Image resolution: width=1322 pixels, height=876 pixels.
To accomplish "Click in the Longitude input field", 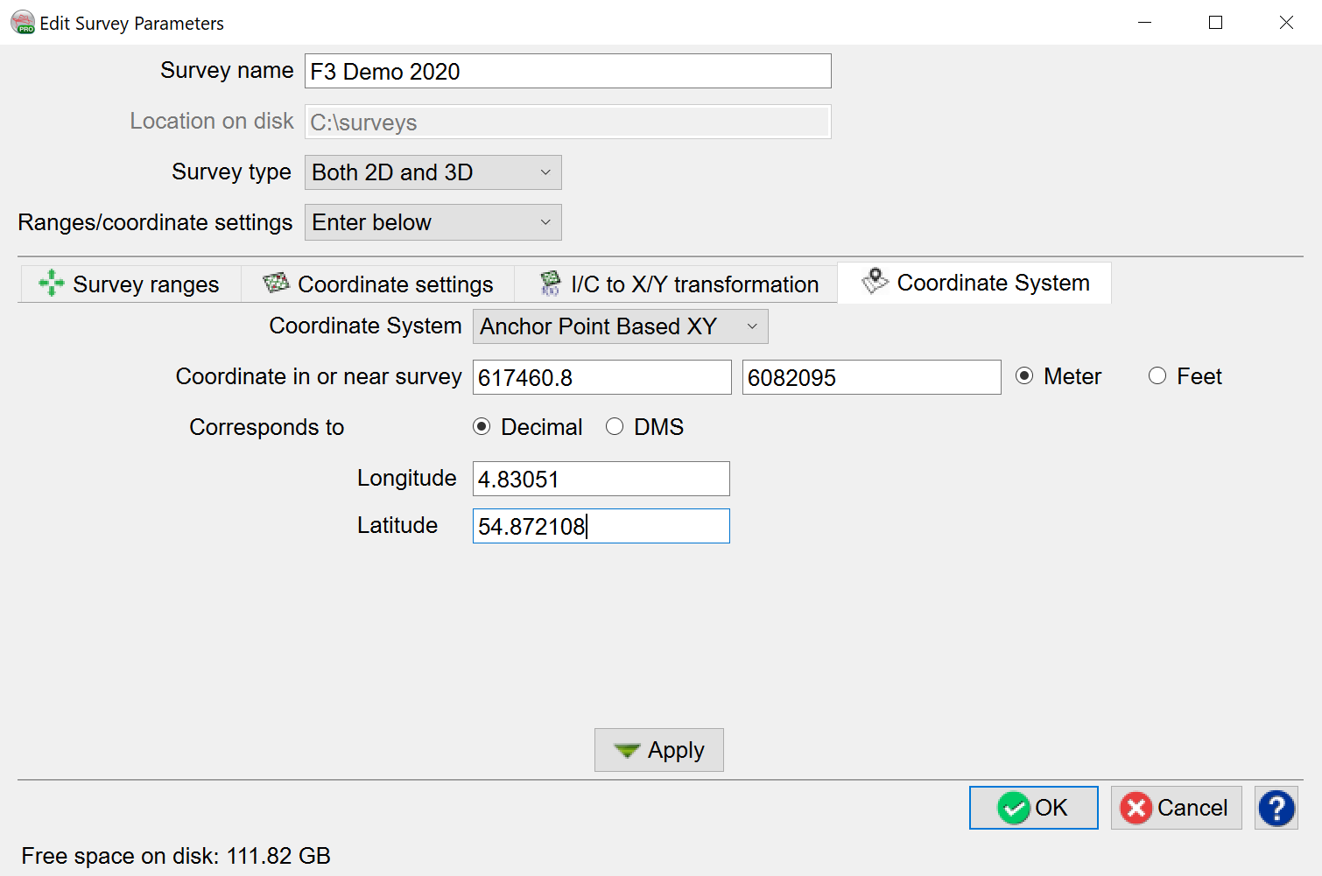I will (x=601, y=480).
